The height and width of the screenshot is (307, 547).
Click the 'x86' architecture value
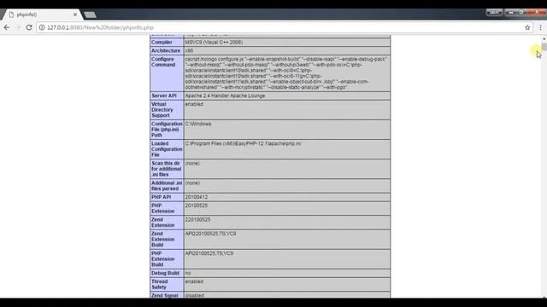(x=189, y=50)
